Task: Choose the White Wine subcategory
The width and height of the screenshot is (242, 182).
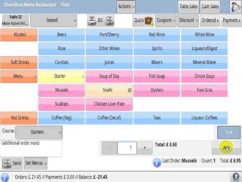Action: click(x=204, y=35)
